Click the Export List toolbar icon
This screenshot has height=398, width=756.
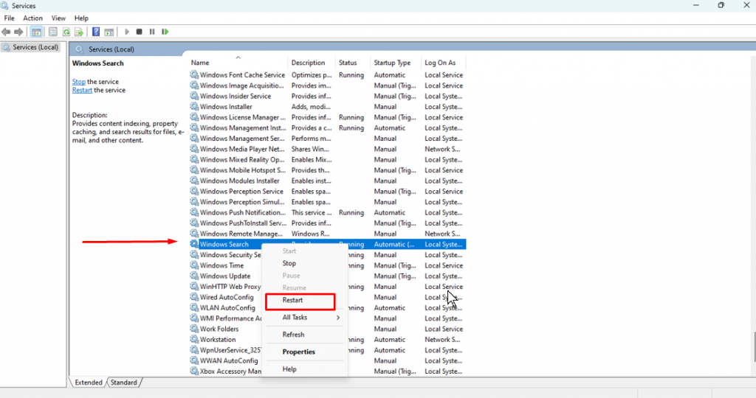(78, 32)
